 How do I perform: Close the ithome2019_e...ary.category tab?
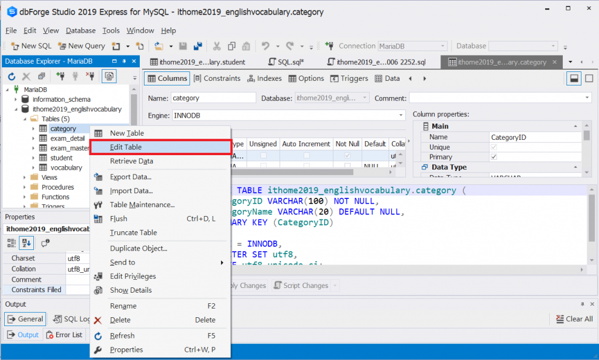555,62
